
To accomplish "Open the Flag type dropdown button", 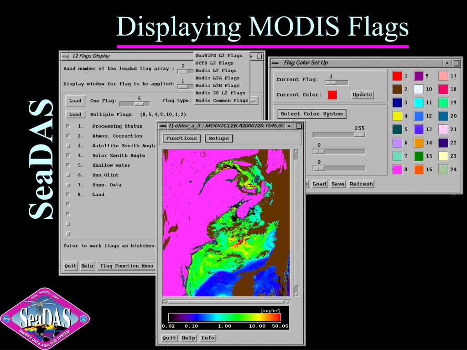I will [x=254, y=101].
